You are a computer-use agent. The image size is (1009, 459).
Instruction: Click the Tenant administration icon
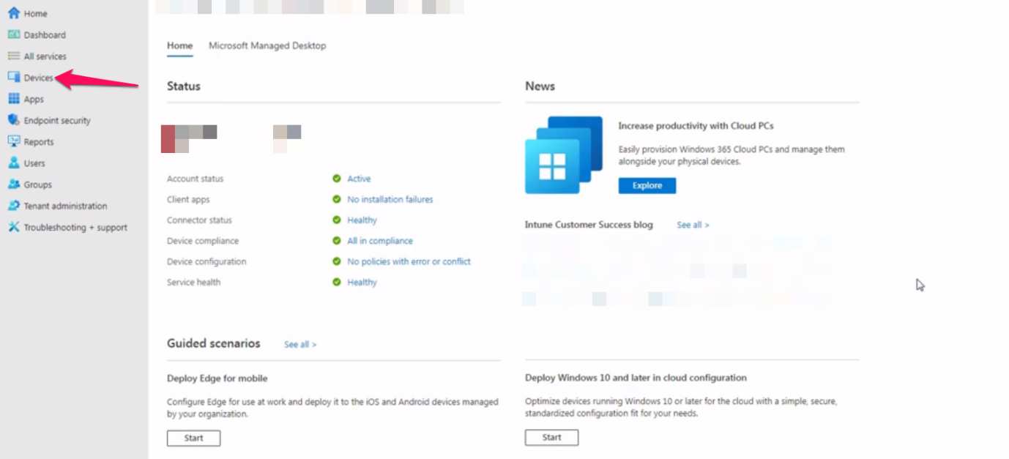click(14, 206)
